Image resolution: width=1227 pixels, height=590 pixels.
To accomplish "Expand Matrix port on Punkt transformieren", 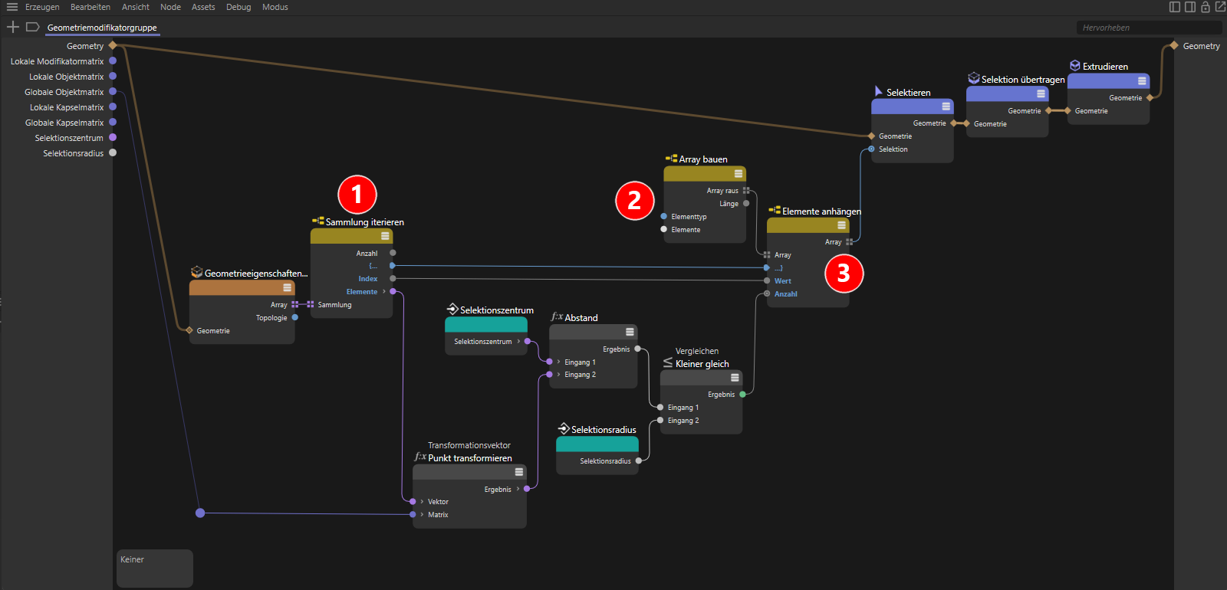I will (x=422, y=514).
